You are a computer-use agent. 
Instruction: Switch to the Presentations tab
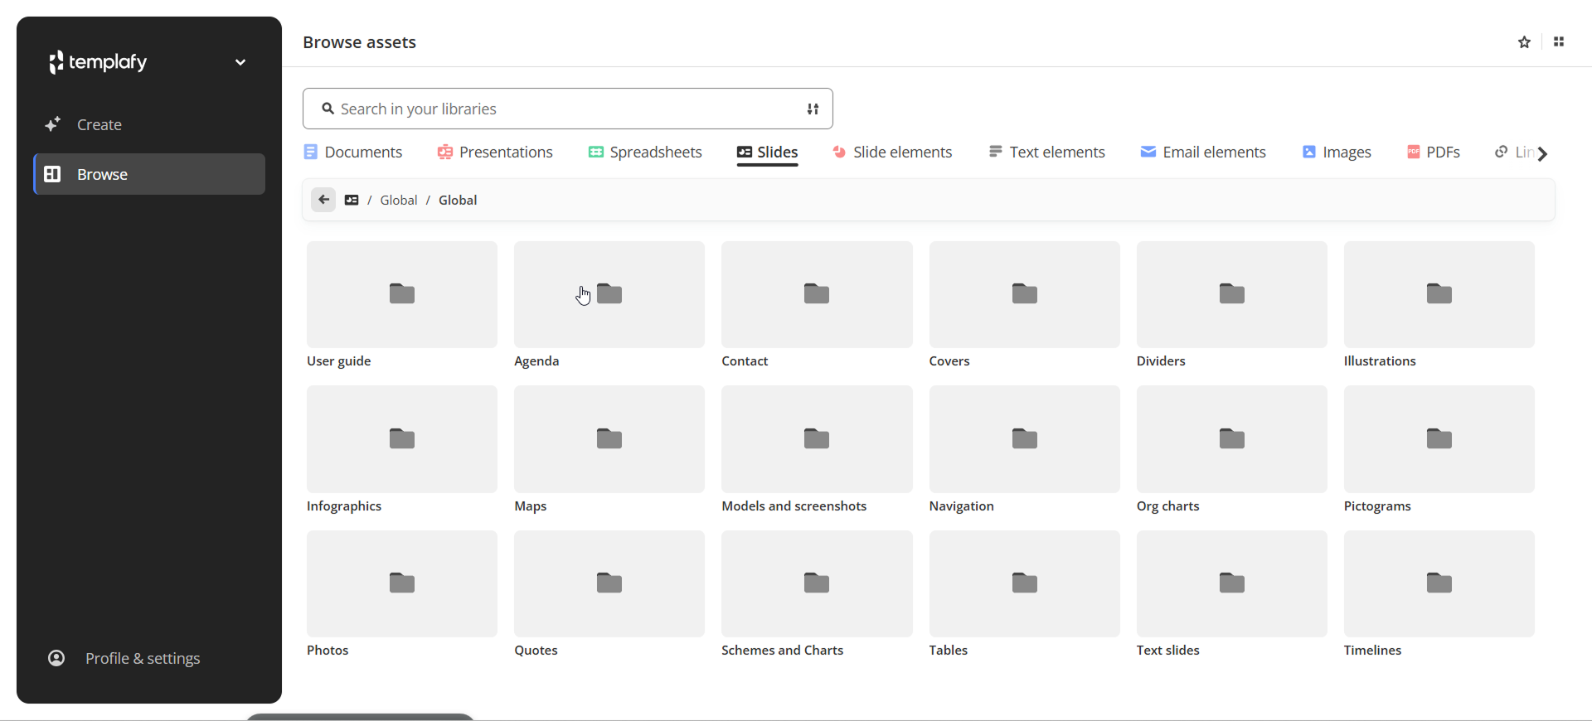(x=495, y=152)
